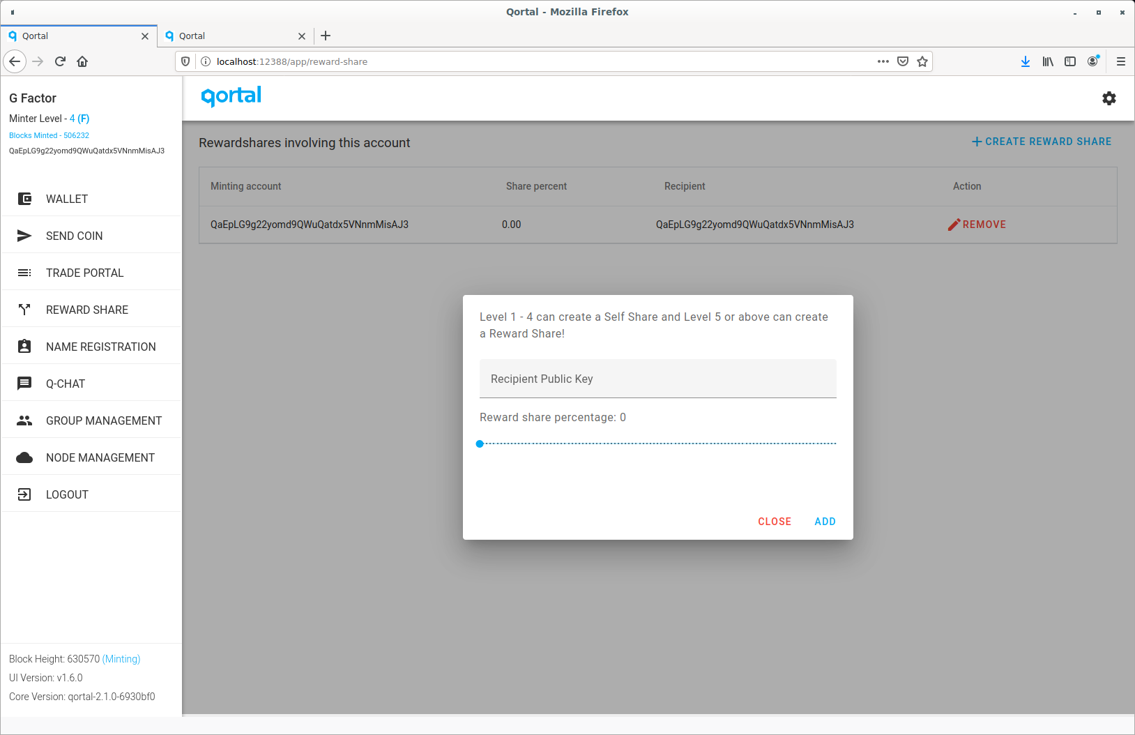Viewport: 1135px width, 735px height.
Task: Click the Send Coin arrow icon
Action: (x=24, y=236)
